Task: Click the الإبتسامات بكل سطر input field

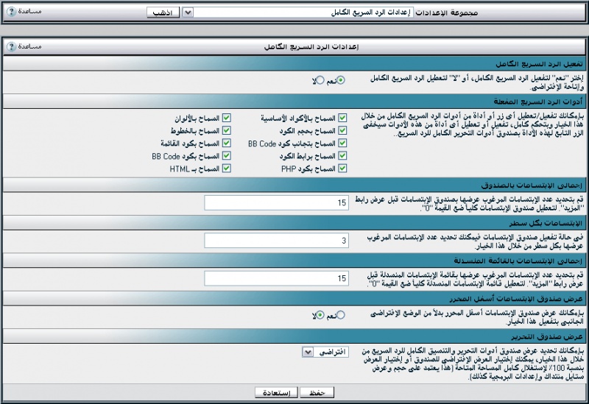Action: 275,241
